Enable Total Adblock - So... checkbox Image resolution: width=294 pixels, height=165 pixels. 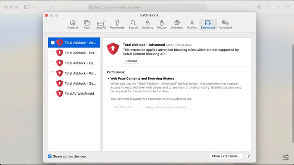tap(52, 84)
